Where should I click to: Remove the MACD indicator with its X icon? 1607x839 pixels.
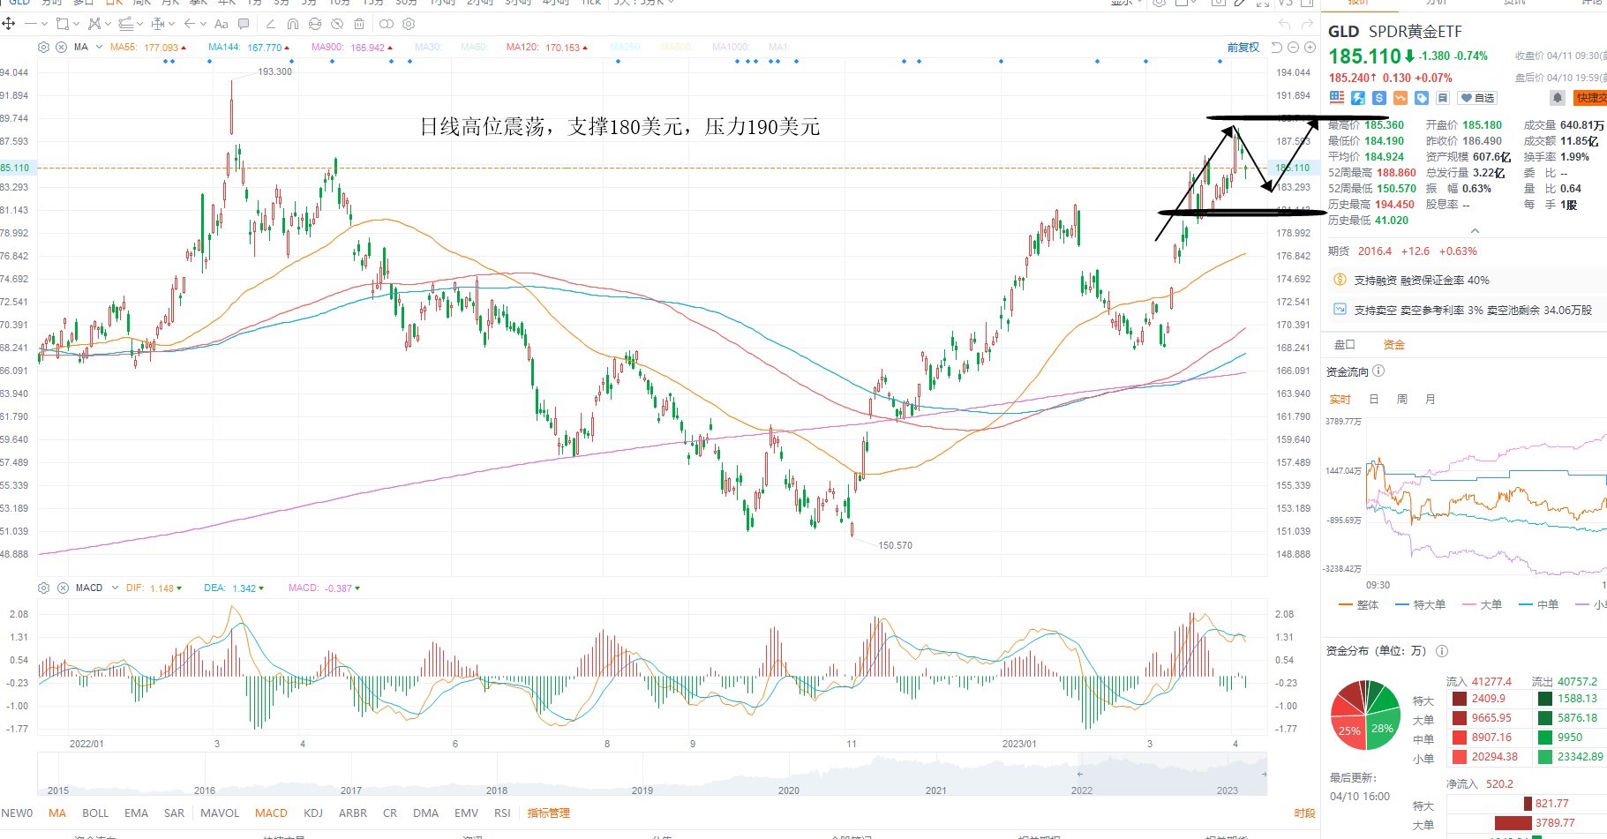tap(63, 588)
